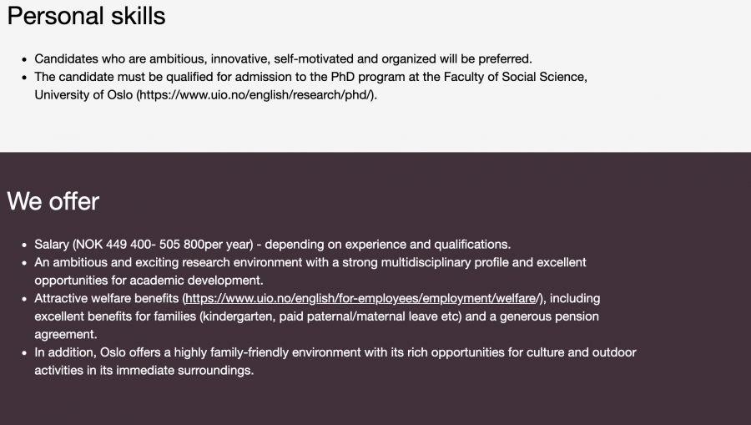Click the salary NOK 449 400 bullet text
This screenshot has width=751, height=425.
[144, 245]
